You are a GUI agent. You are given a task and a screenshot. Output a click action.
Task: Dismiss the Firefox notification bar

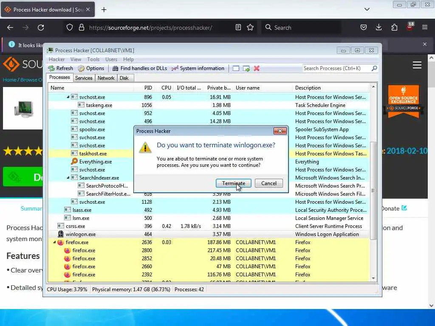point(425,44)
